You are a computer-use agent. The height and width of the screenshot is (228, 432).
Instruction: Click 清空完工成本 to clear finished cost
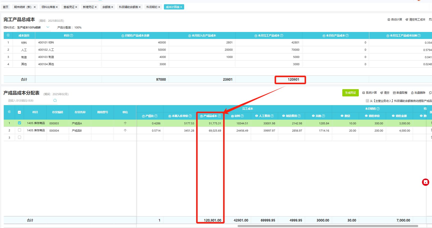pos(415,19)
